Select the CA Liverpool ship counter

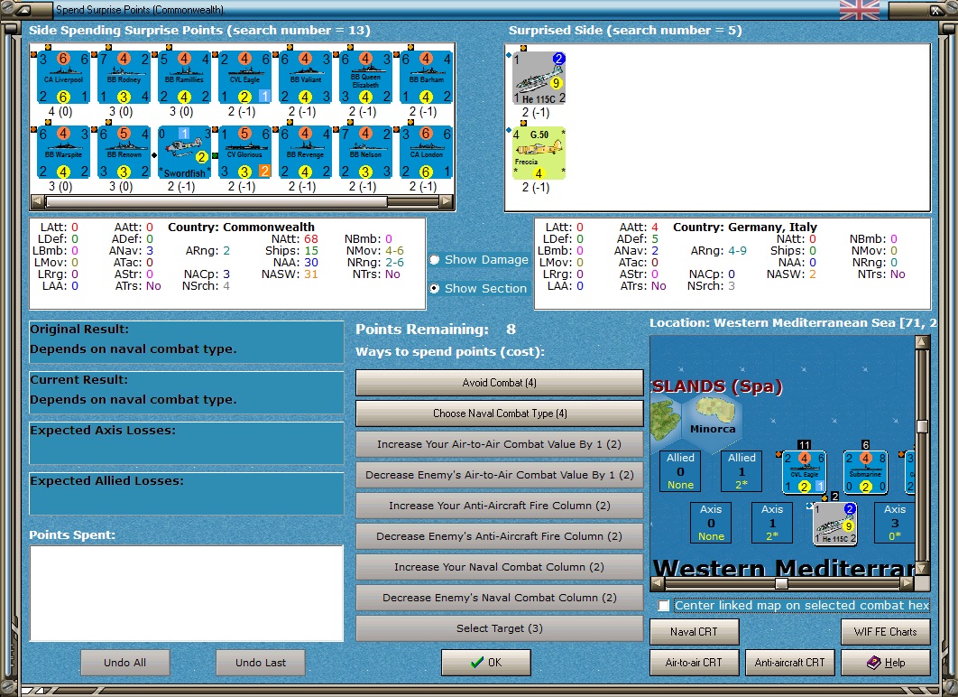click(63, 78)
